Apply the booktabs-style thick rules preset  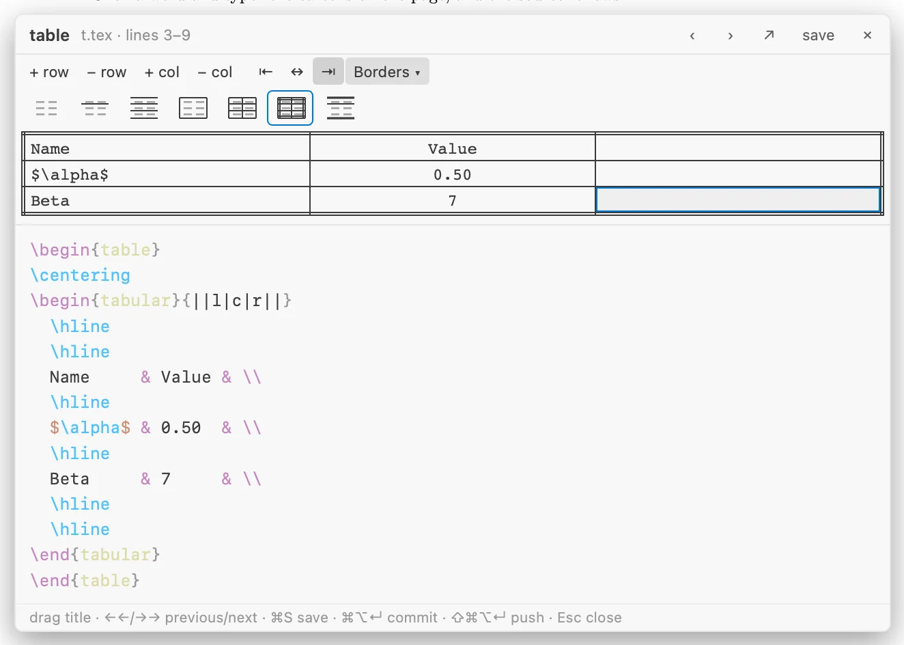[x=341, y=108]
